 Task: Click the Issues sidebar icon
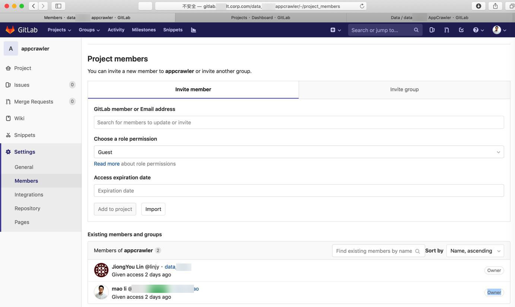[x=8, y=85]
